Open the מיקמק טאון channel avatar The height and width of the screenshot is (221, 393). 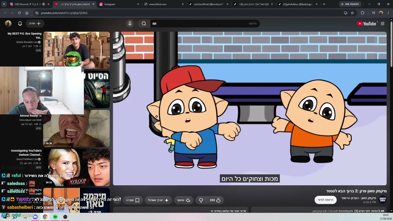point(383,200)
